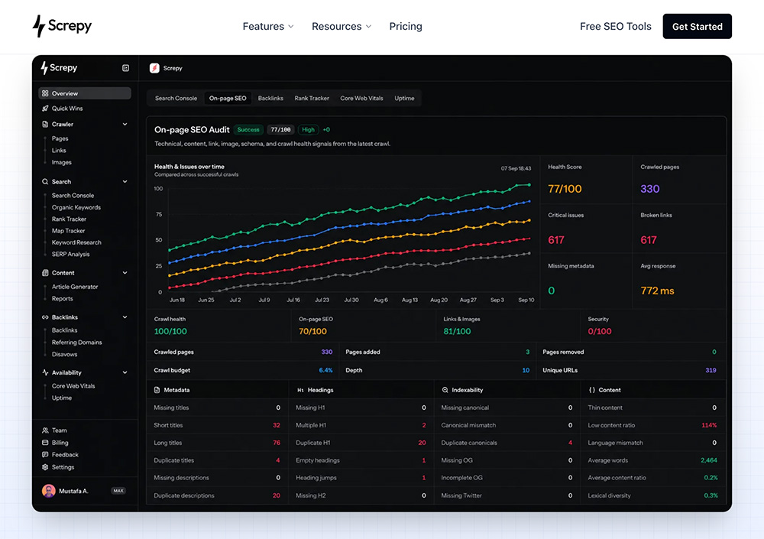This screenshot has width=764, height=539.
Task: Click the Content braces icon
Action: (x=591, y=390)
